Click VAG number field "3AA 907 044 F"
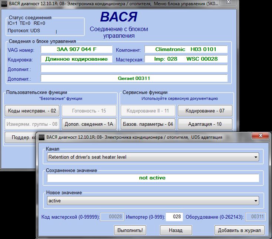This screenshot has height=239, width=272. tap(76, 49)
